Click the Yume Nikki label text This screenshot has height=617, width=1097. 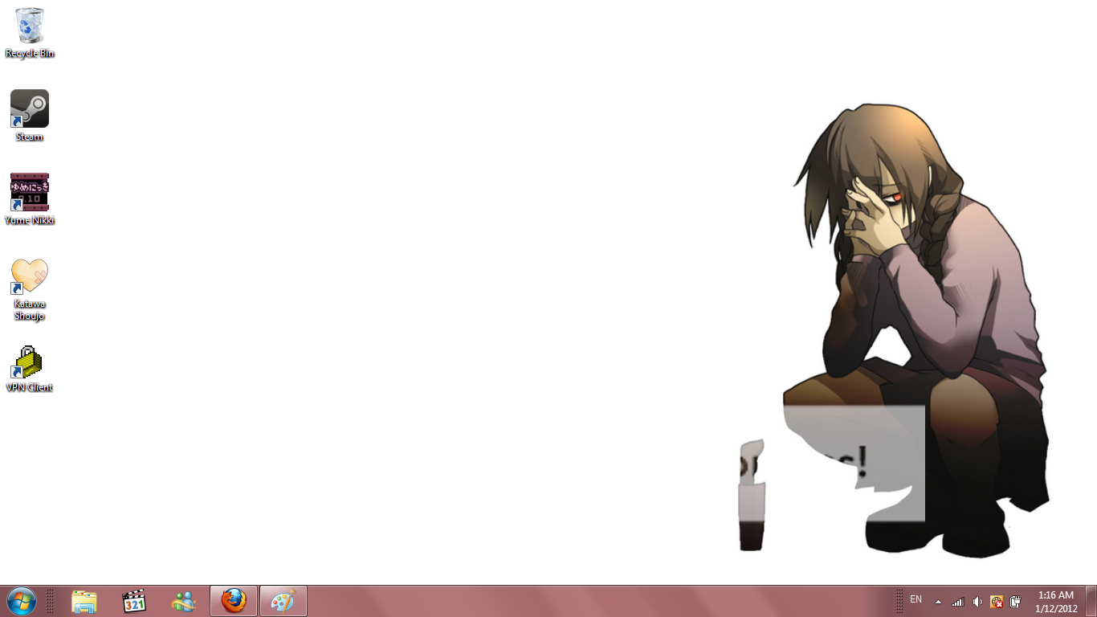point(30,221)
